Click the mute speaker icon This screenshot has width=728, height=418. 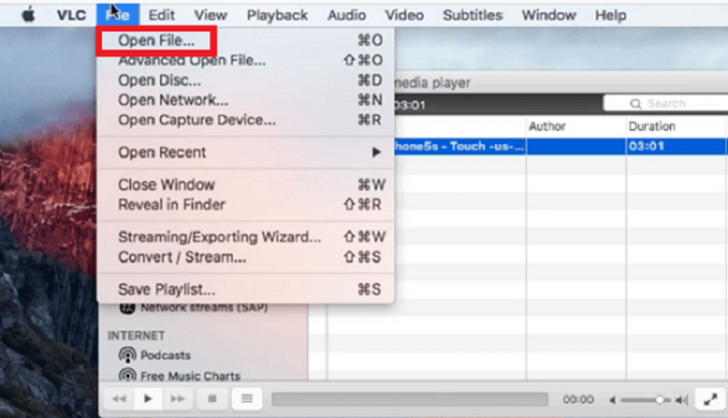coord(614,400)
